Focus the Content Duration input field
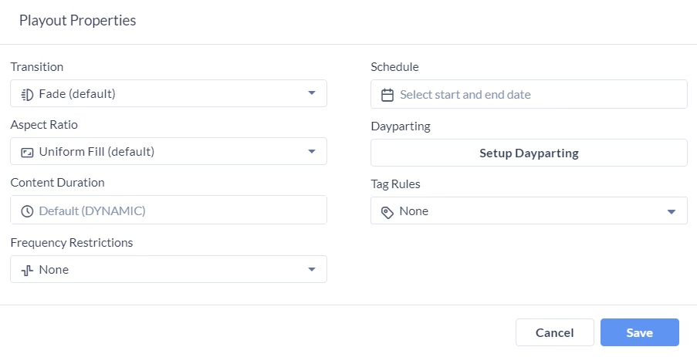The width and height of the screenshot is (697, 357). tap(168, 210)
